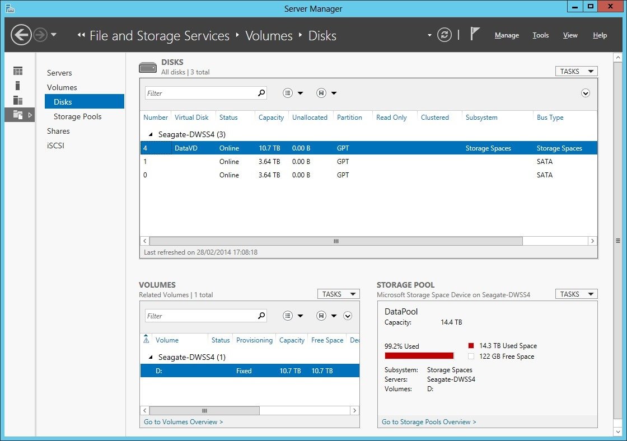
Task: Click Go to Storage Pools Overview link
Action: click(429, 422)
